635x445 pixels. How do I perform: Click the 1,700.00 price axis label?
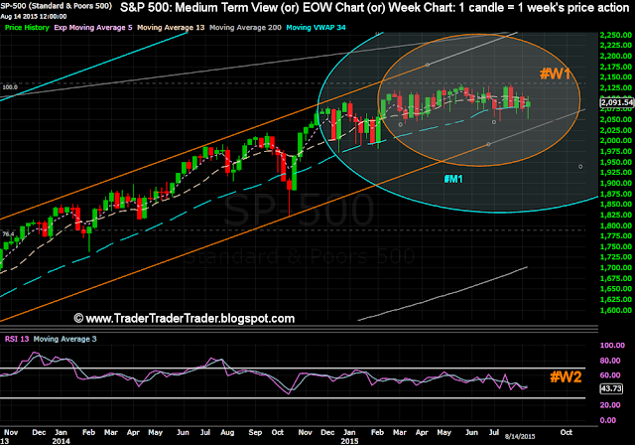616,267
